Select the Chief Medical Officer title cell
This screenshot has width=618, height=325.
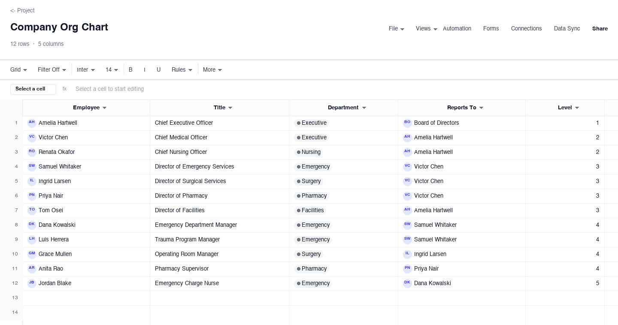pyautogui.click(x=219, y=138)
